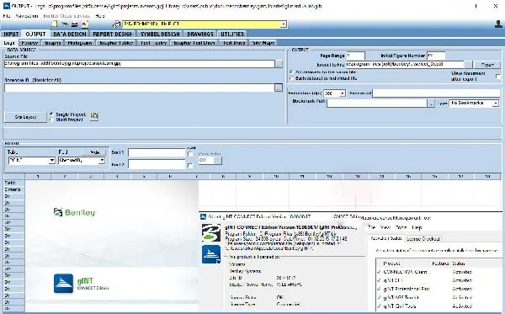Open License Checkout tab in license tool
This screenshot has height=314, width=505.
(x=423, y=238)
